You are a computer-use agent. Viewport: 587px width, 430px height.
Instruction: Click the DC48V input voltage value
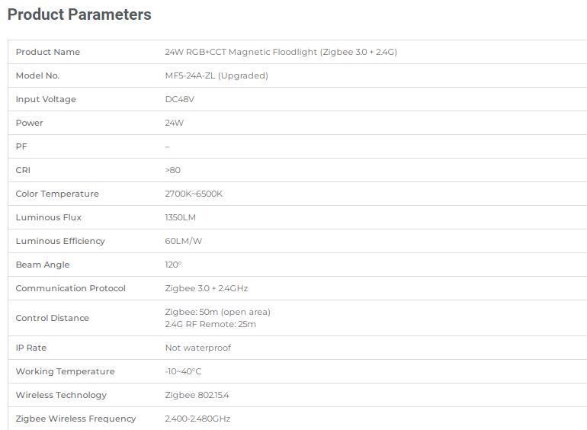(x=179, y=99)
